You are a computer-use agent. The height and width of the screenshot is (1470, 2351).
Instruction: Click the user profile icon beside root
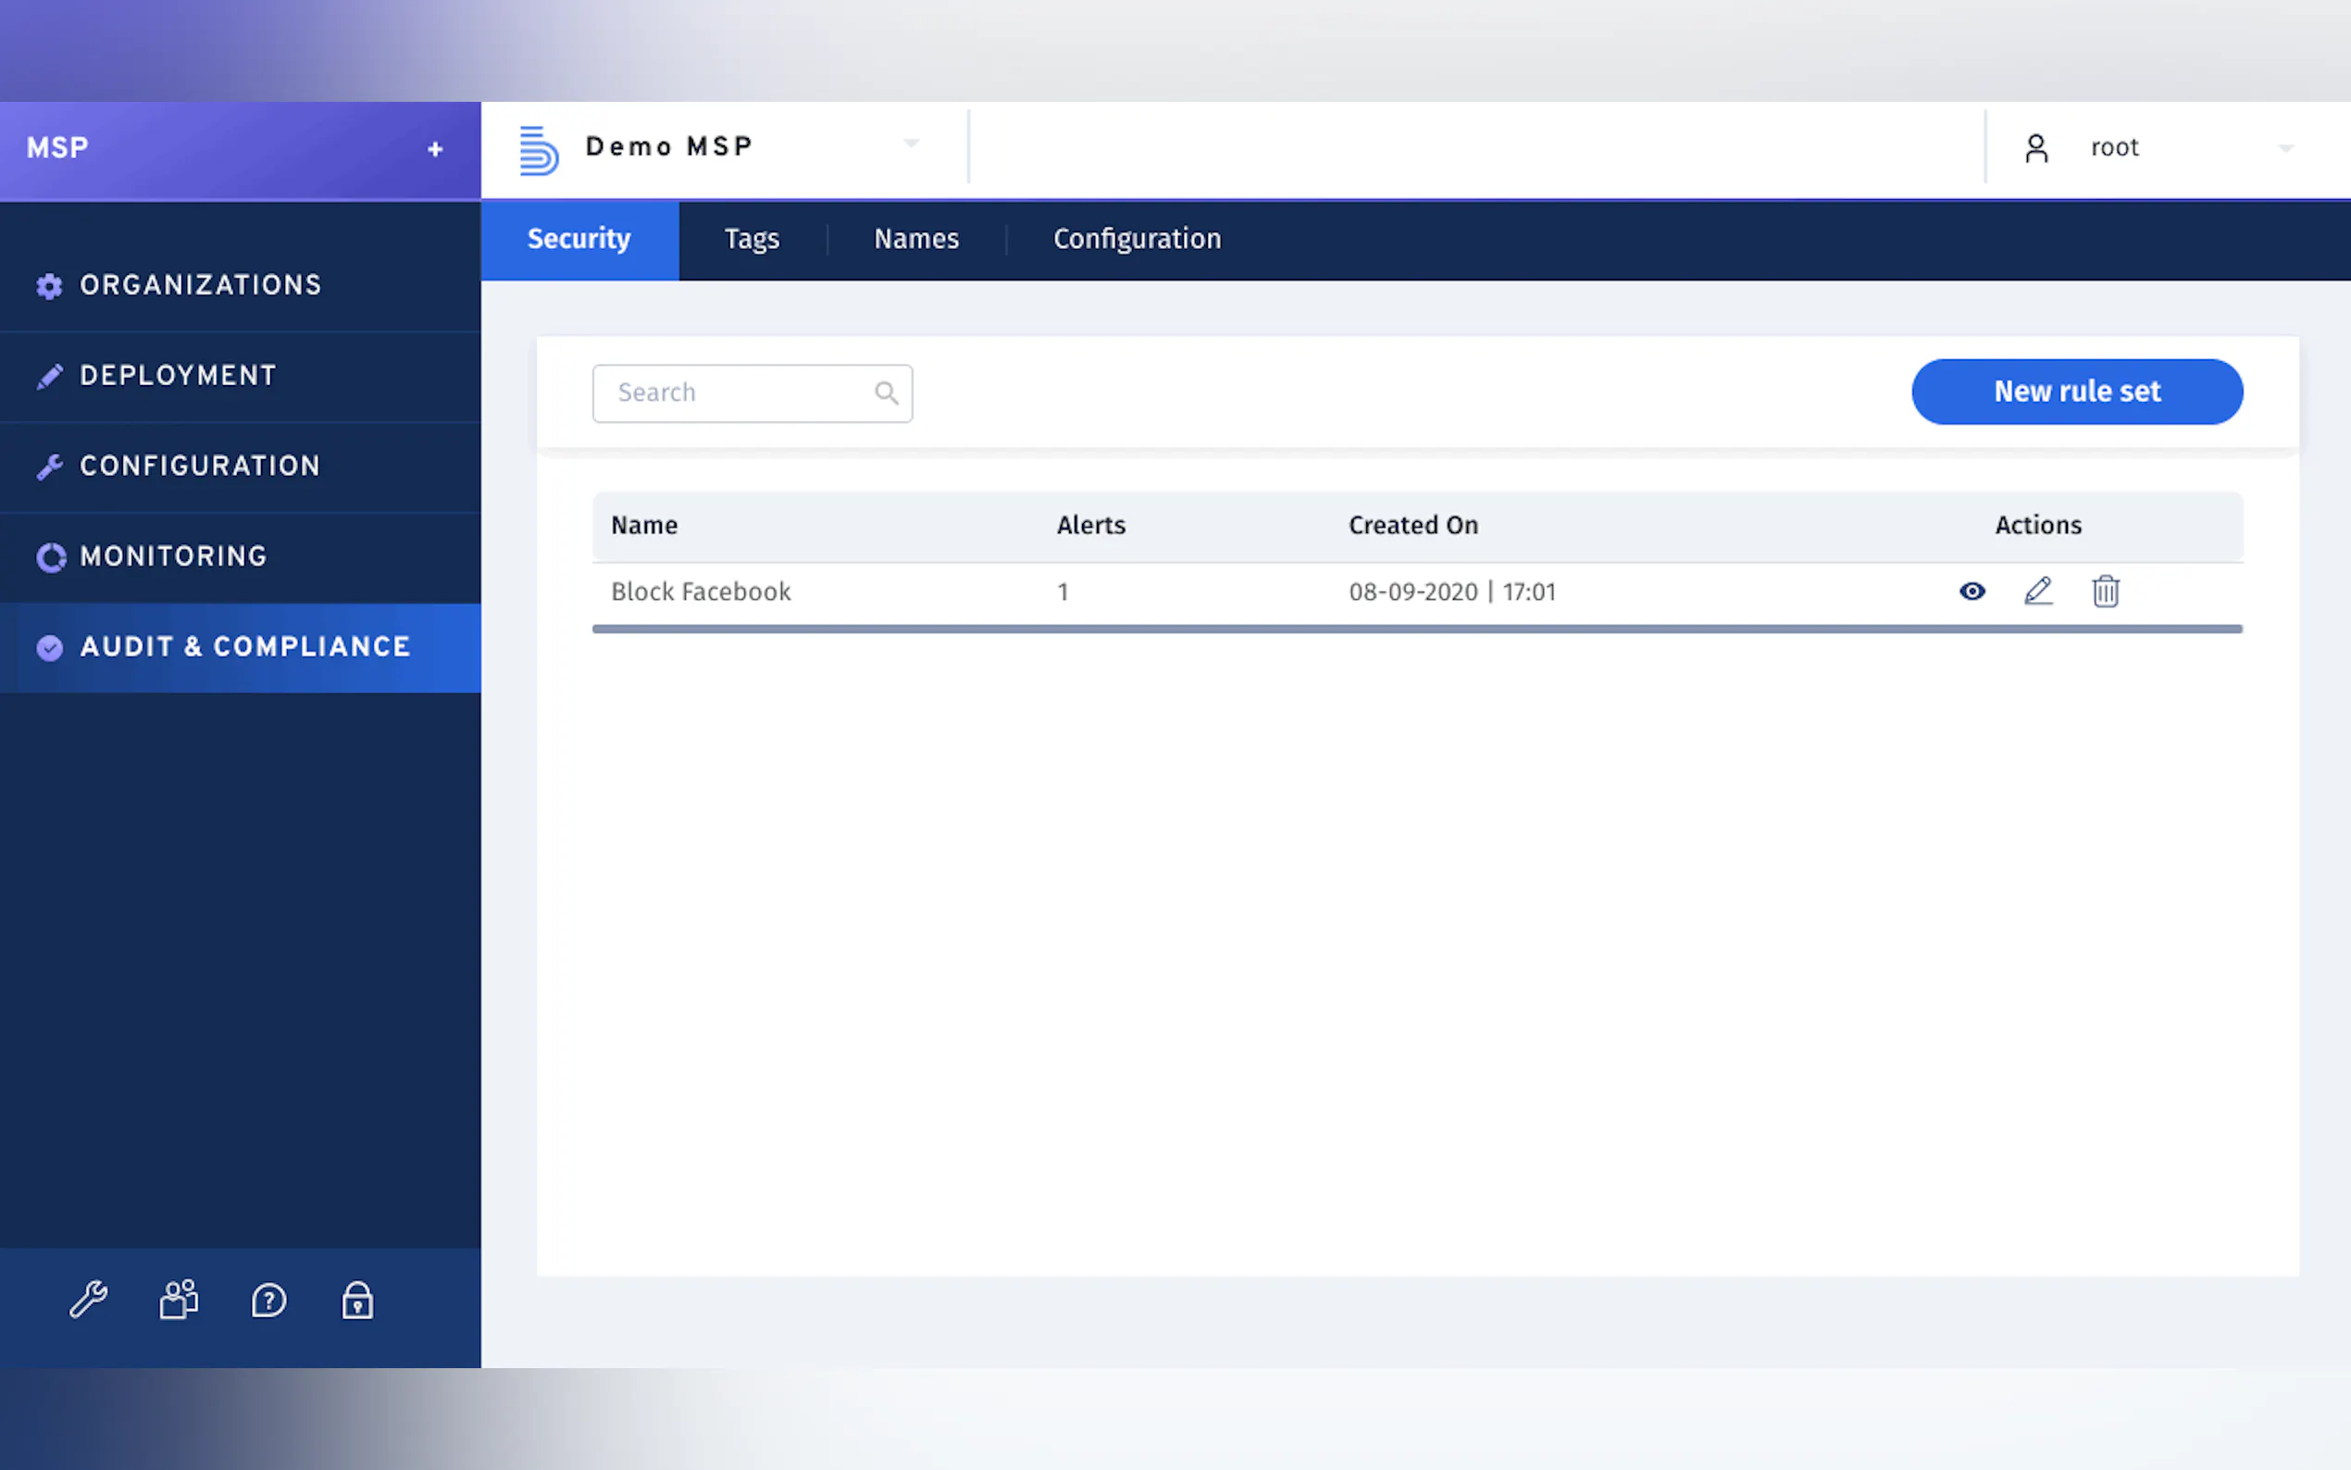(x=2036, y=148)
